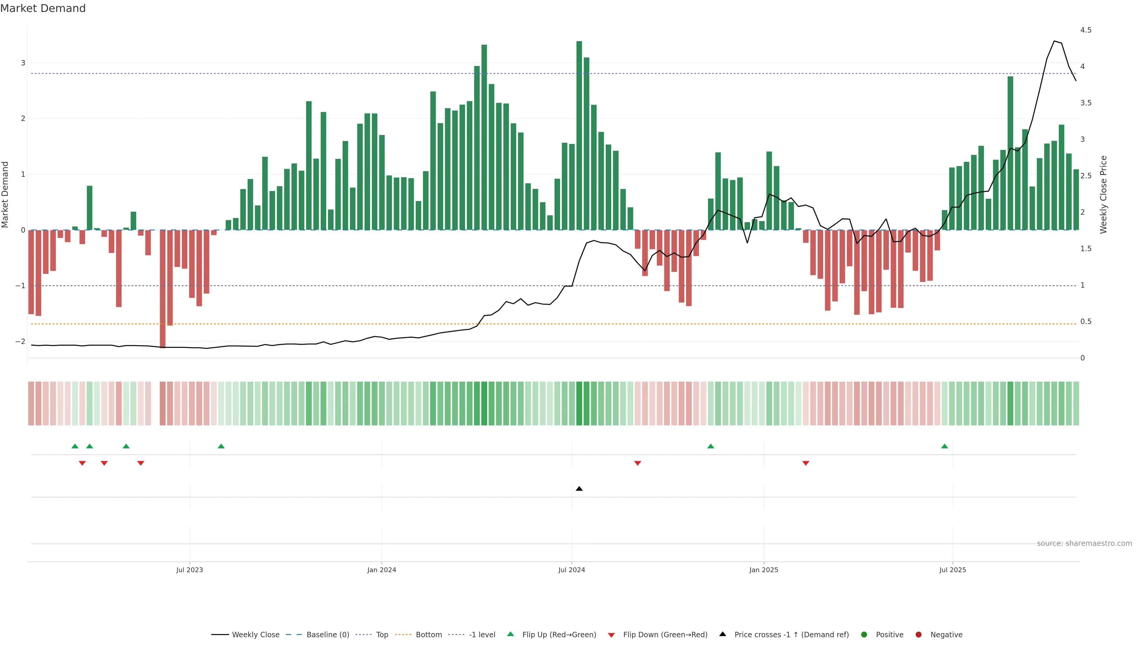The image size is (1147, 645).
Task: Click the Flip Up legend triangle icon
Action: pos(511,634)
